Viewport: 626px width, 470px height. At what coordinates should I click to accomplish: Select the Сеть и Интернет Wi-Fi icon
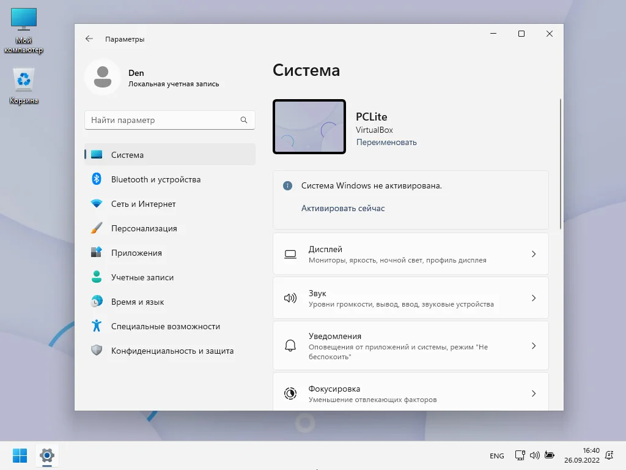point(97,203)
